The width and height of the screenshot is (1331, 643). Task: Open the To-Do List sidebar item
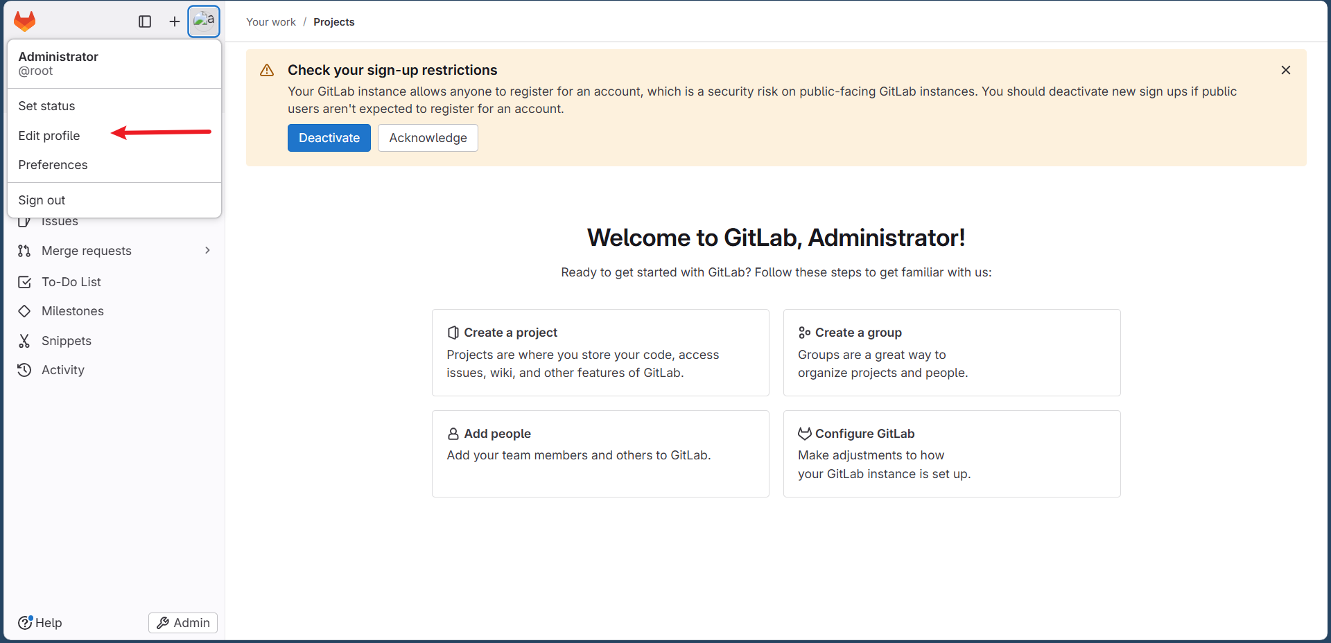(114, 282)
